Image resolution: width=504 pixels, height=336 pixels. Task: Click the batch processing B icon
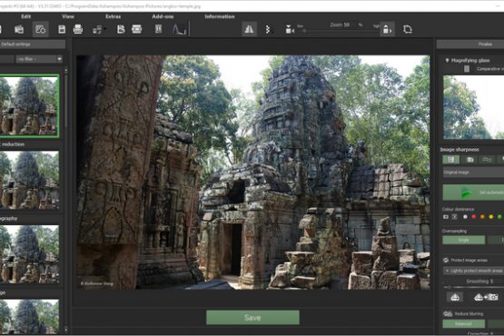(121, 29)
